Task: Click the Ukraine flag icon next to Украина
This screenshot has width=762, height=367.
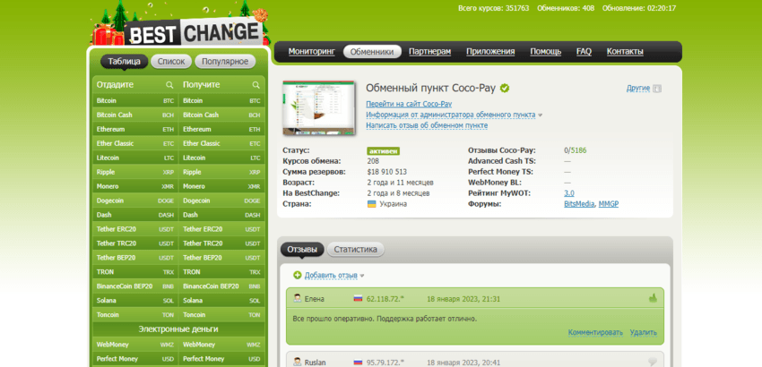Action: 372,204
